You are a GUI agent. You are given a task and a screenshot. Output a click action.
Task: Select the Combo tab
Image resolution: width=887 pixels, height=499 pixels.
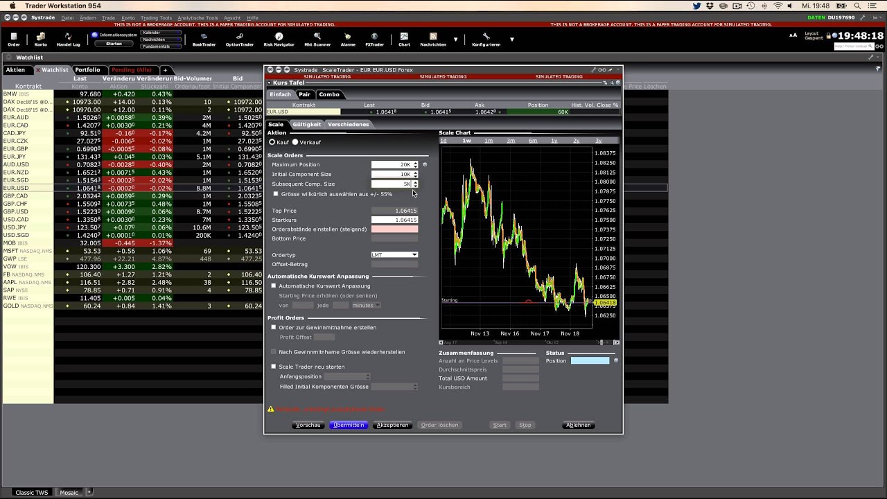[329, 94]
